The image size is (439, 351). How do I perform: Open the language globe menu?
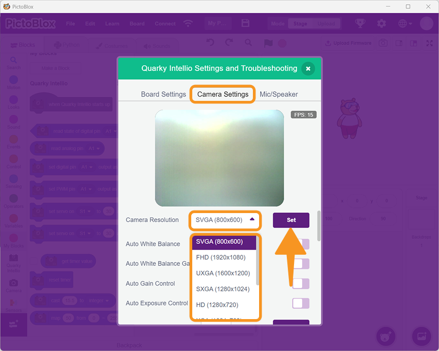point(404,24)
